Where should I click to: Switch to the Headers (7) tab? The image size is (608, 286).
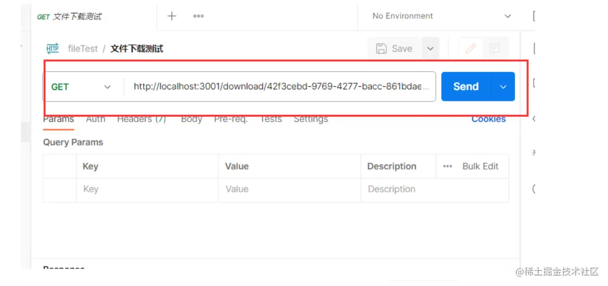(141, 119)
